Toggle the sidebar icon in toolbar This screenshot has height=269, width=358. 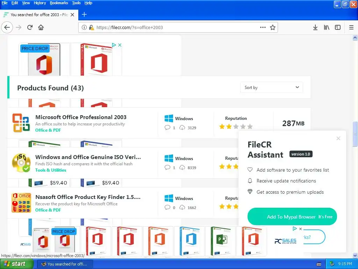click(x=338, y=27)
